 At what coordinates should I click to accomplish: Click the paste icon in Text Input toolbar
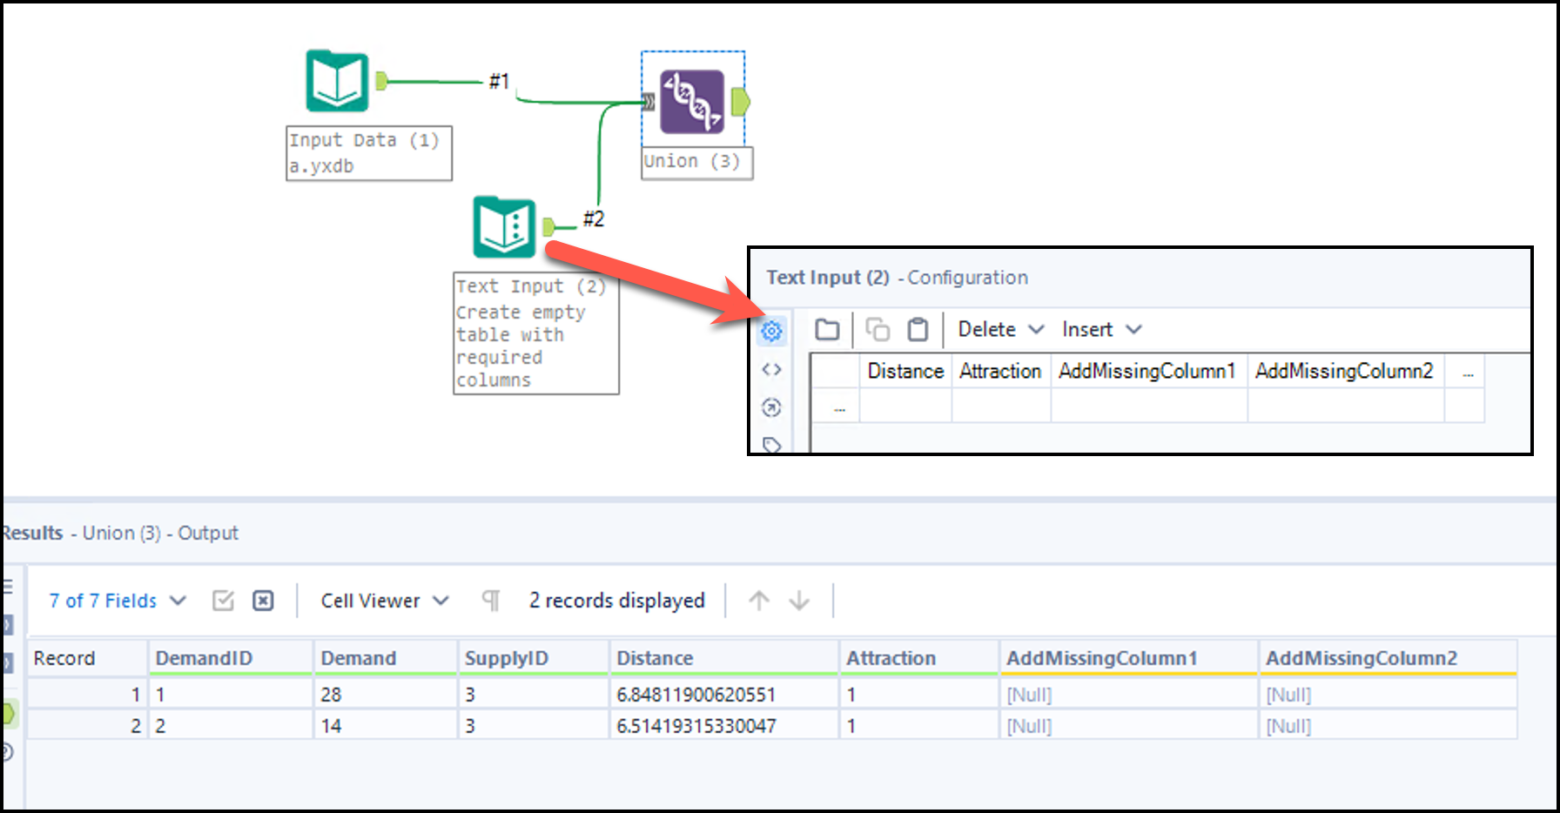tap(918, 329)
